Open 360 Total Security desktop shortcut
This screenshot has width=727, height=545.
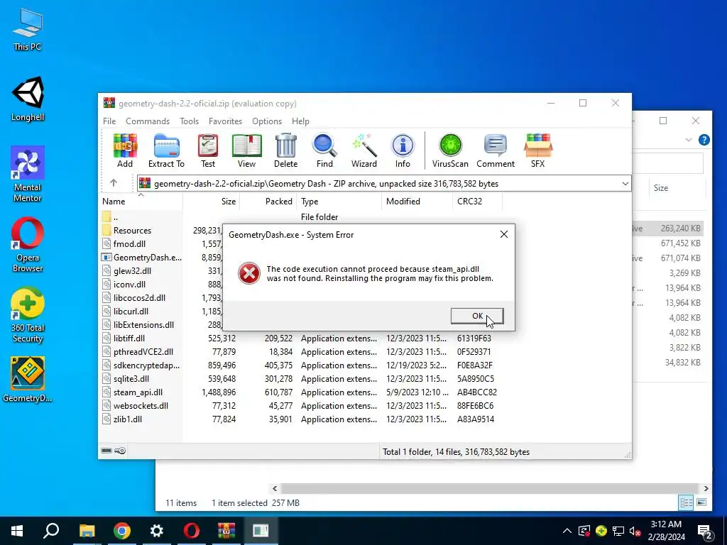click(x=28, y=315)
